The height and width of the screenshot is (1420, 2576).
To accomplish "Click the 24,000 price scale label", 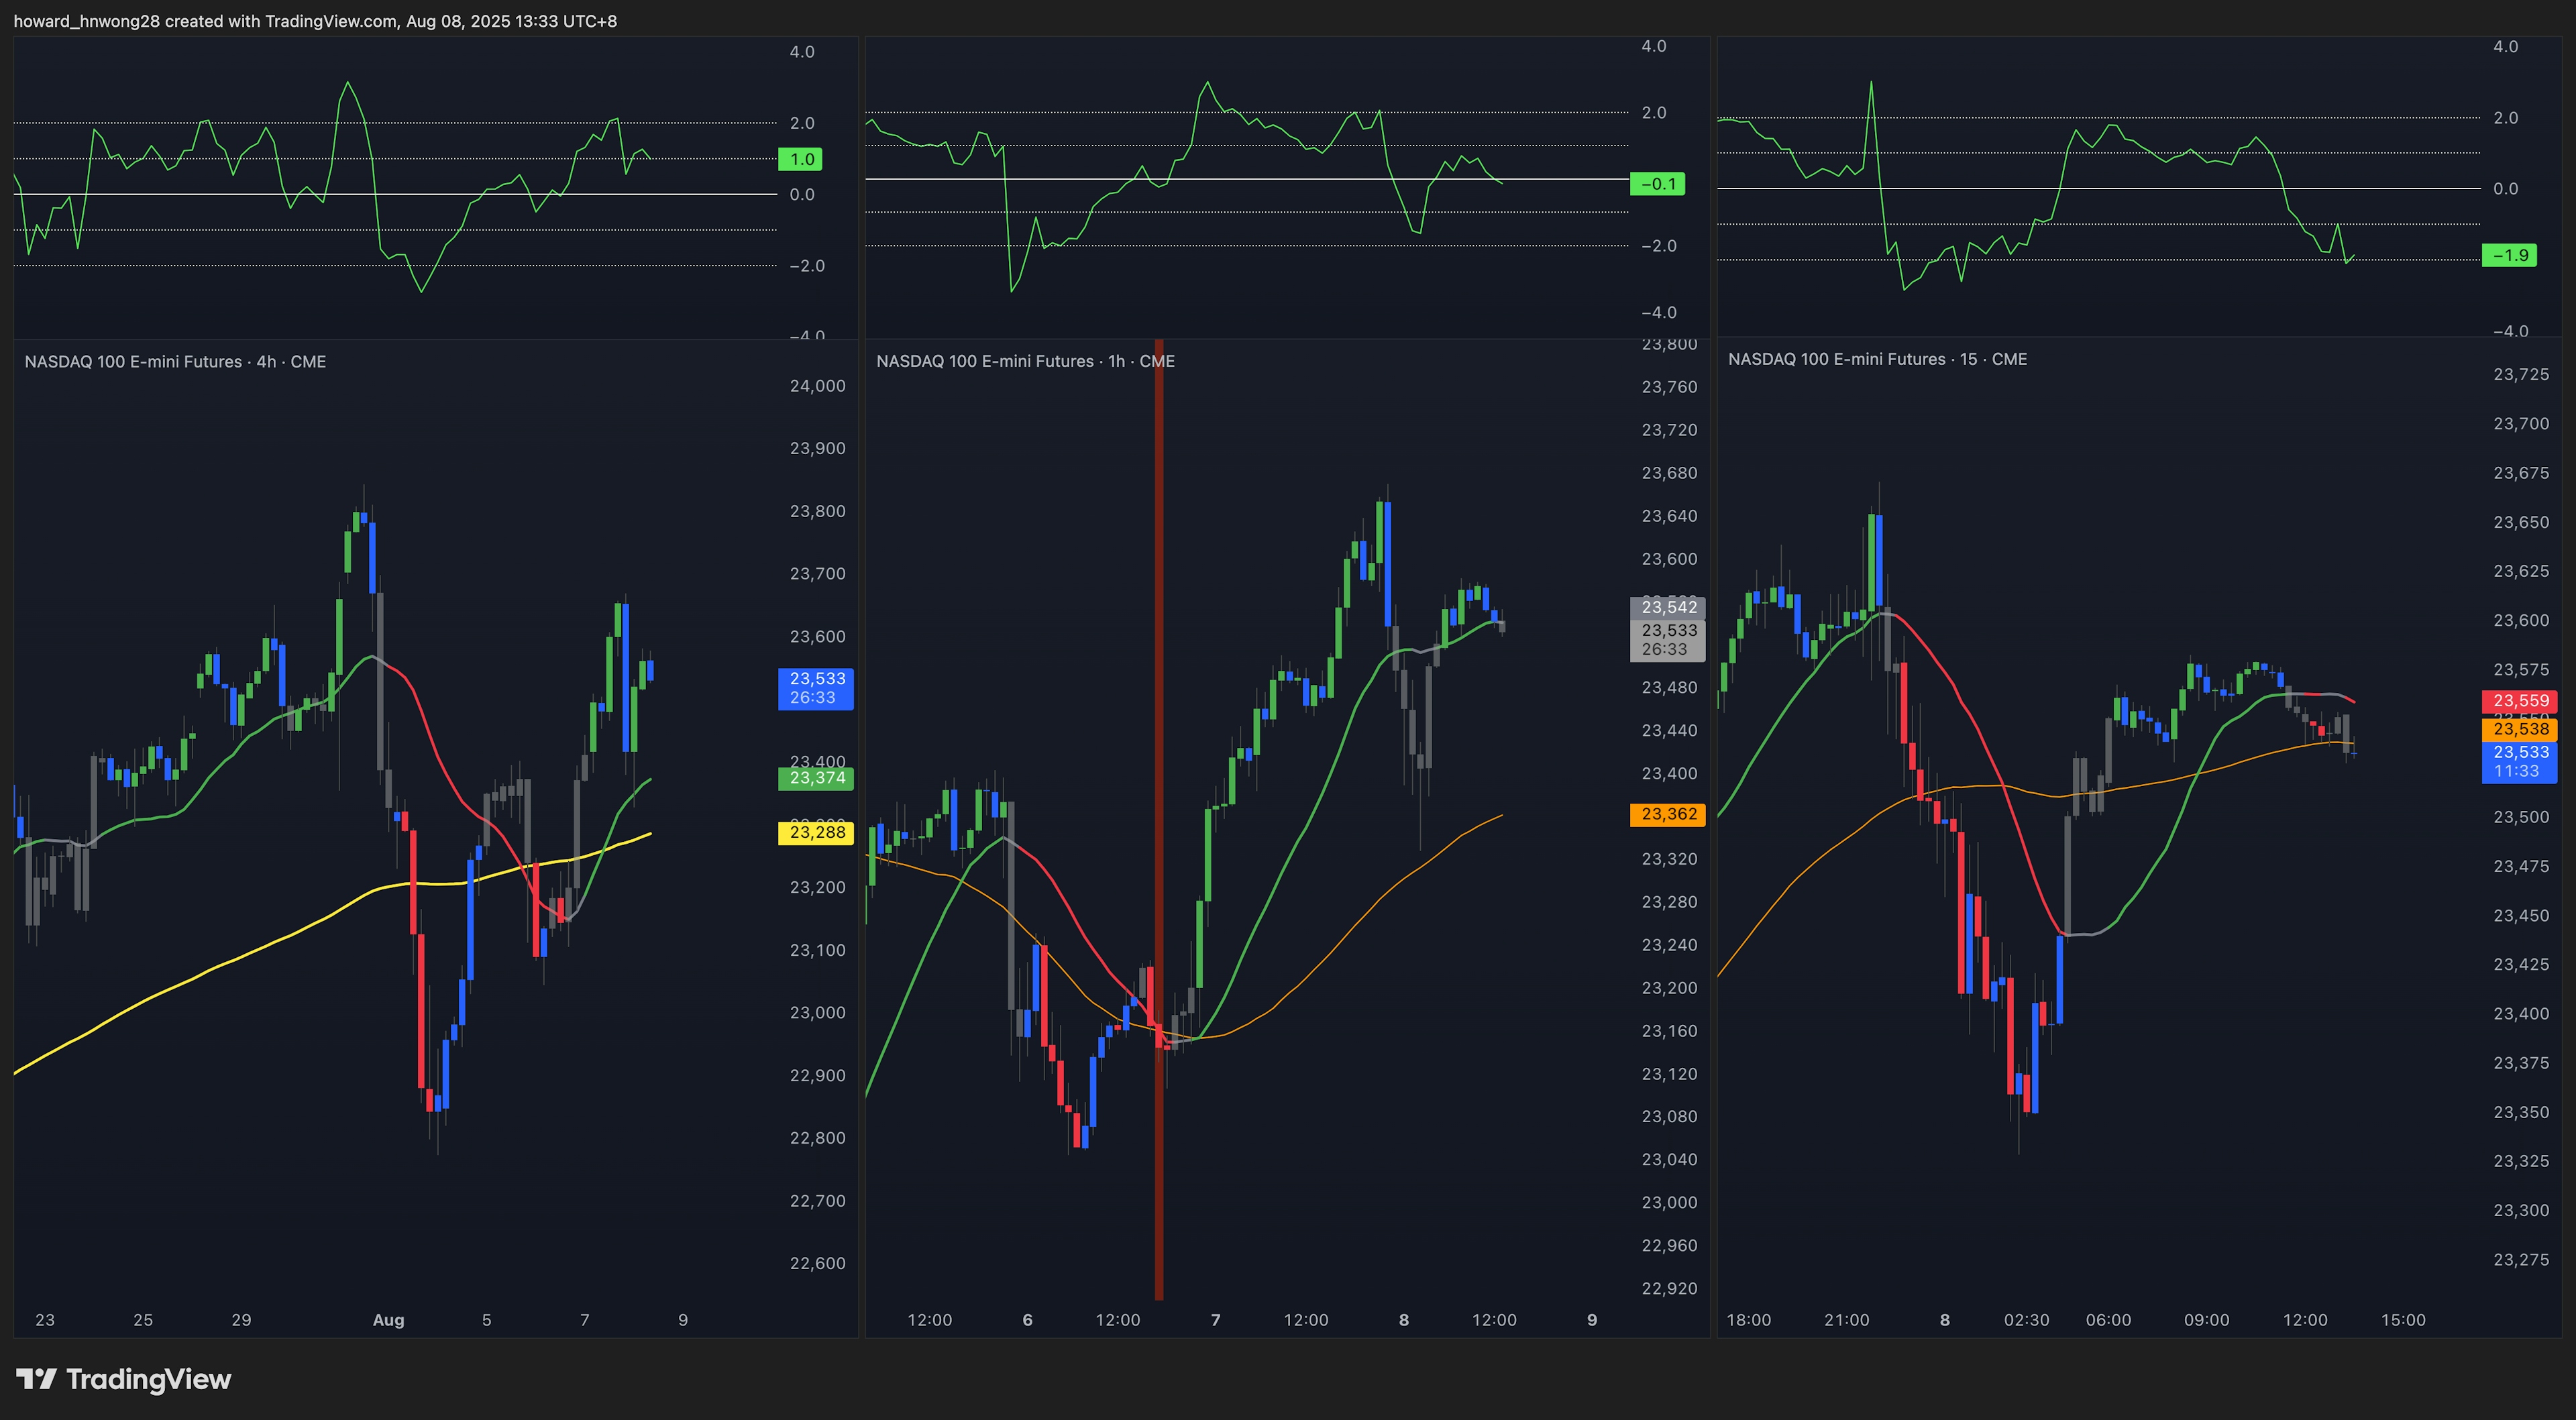I will coord(817,386).
